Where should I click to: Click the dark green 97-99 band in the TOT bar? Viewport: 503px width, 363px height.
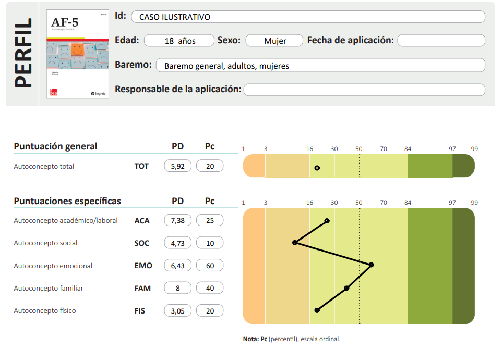(463, 166)
